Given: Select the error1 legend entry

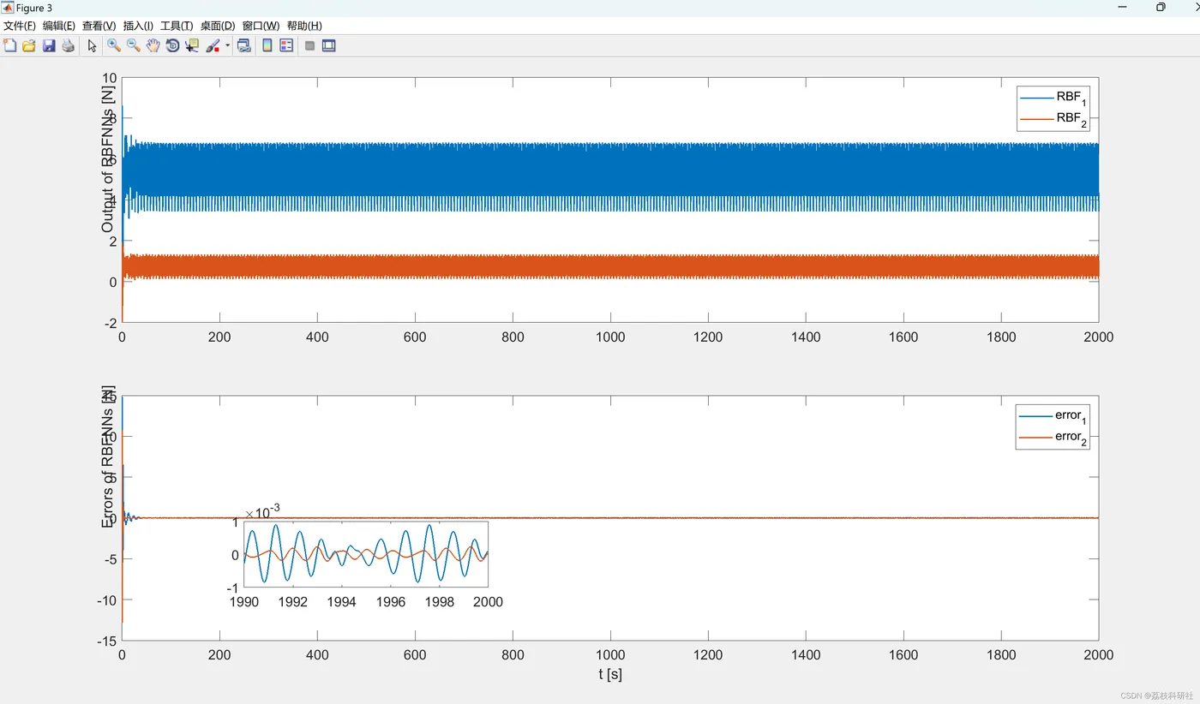Looking at the screenshot, I should point(1053,416).
